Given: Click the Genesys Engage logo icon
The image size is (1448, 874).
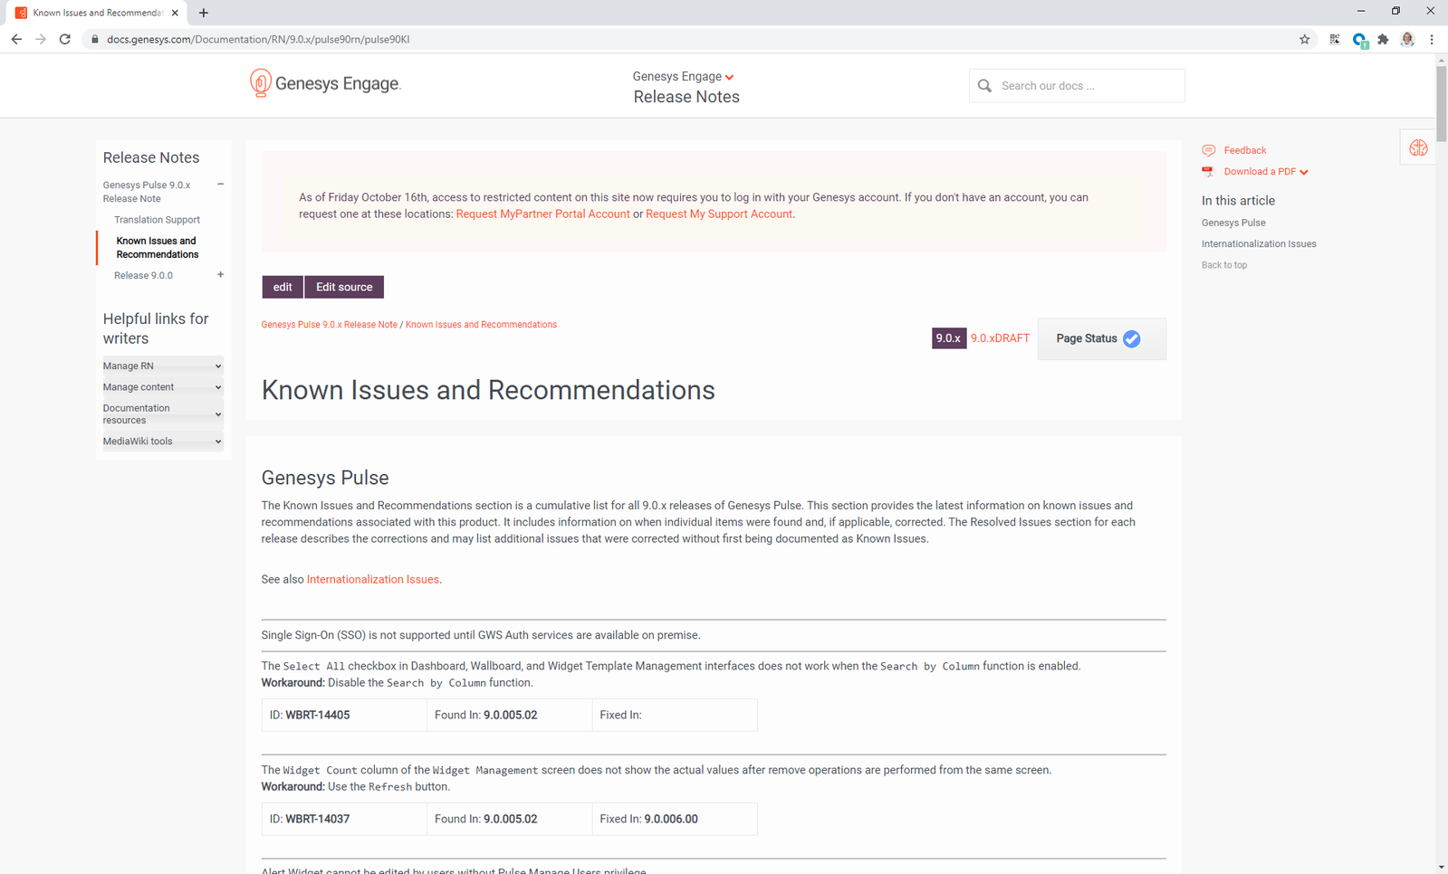Looking at the screenshot, I should pyautogui.click(x=260, y=83).
